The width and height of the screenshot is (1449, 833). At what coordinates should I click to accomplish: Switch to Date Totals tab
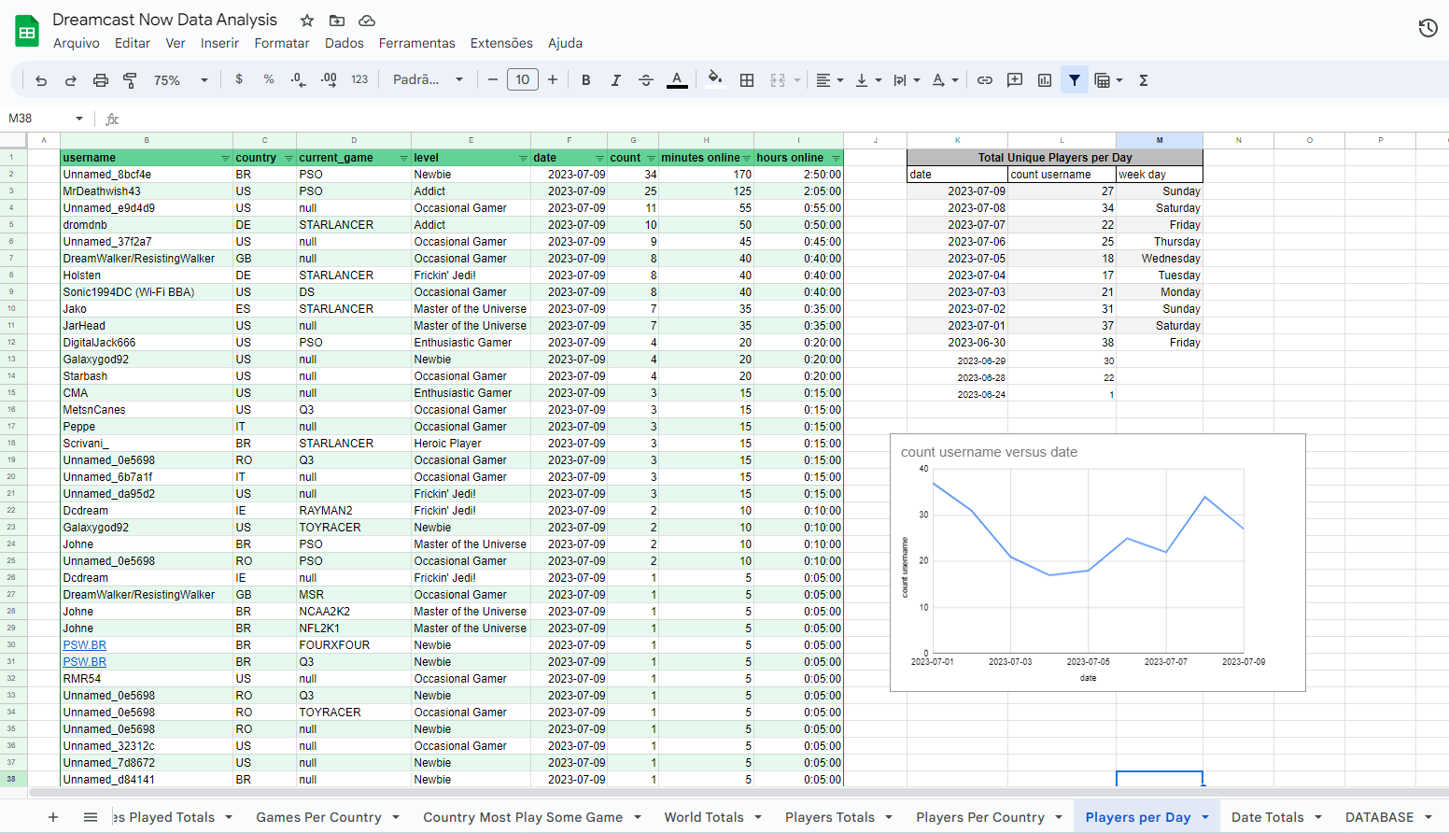pos(1268,817)
